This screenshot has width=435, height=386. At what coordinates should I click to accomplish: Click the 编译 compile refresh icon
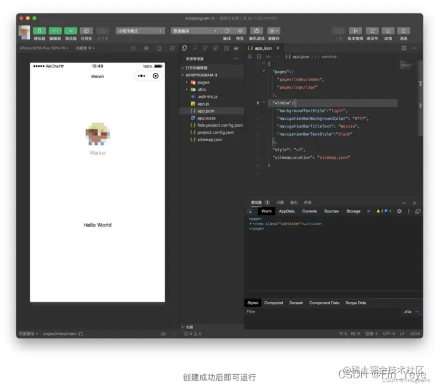227,31
